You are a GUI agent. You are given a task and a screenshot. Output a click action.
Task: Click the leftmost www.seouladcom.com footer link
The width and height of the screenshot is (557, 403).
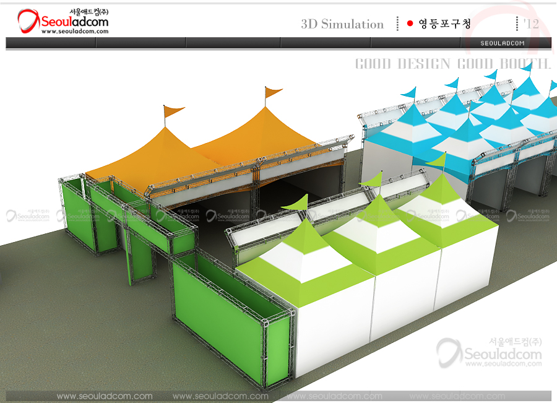tap(105, 396)
